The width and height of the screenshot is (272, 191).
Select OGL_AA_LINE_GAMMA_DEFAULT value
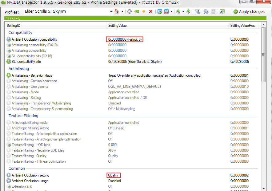point(135,87)
